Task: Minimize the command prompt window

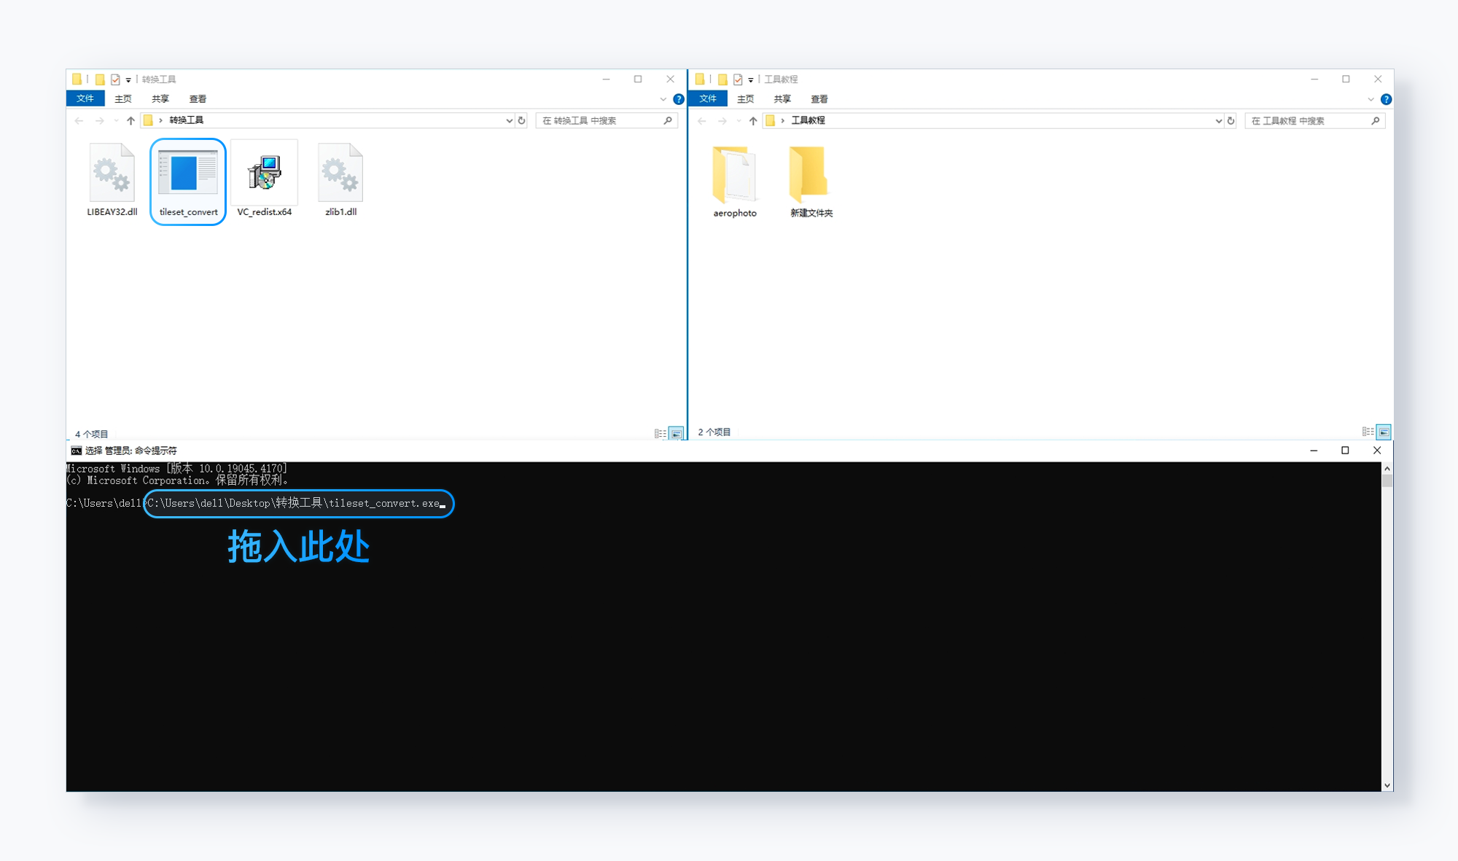Action: click(x=1314, y=451)
